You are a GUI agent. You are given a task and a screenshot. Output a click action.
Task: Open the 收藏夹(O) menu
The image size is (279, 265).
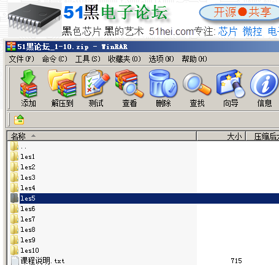coord(124,59)
